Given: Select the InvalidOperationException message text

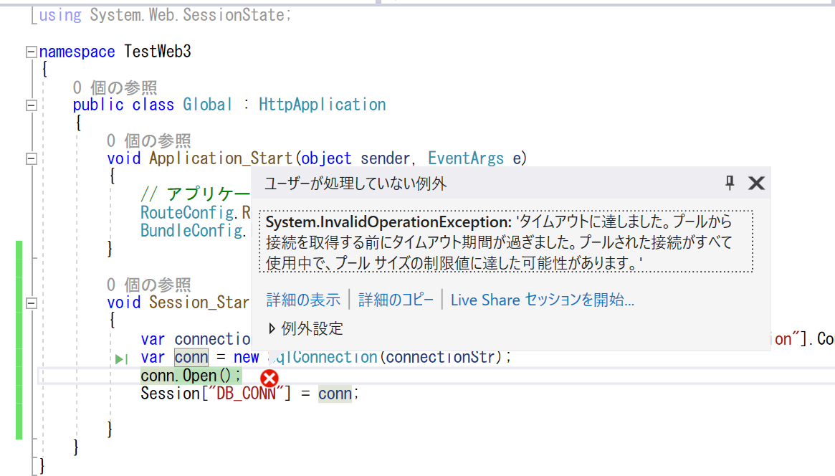Looking at the screenshot, I should pyautogui.click(x=506, y=242).
